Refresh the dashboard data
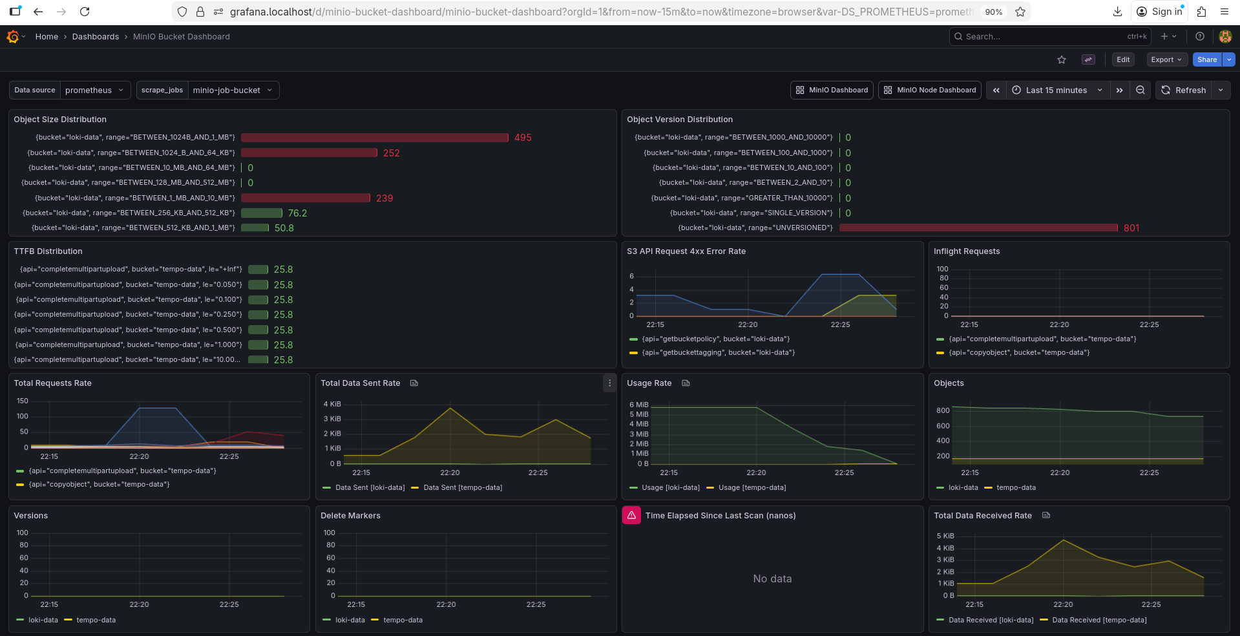The height and width of the screenshot is (636, 1240). pyautogui.click(x=1184, y=90)
